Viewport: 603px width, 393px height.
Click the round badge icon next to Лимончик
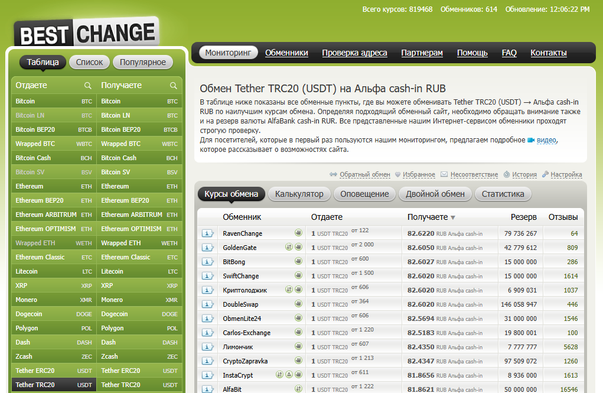pyautogui.click(x=298, y=346)
